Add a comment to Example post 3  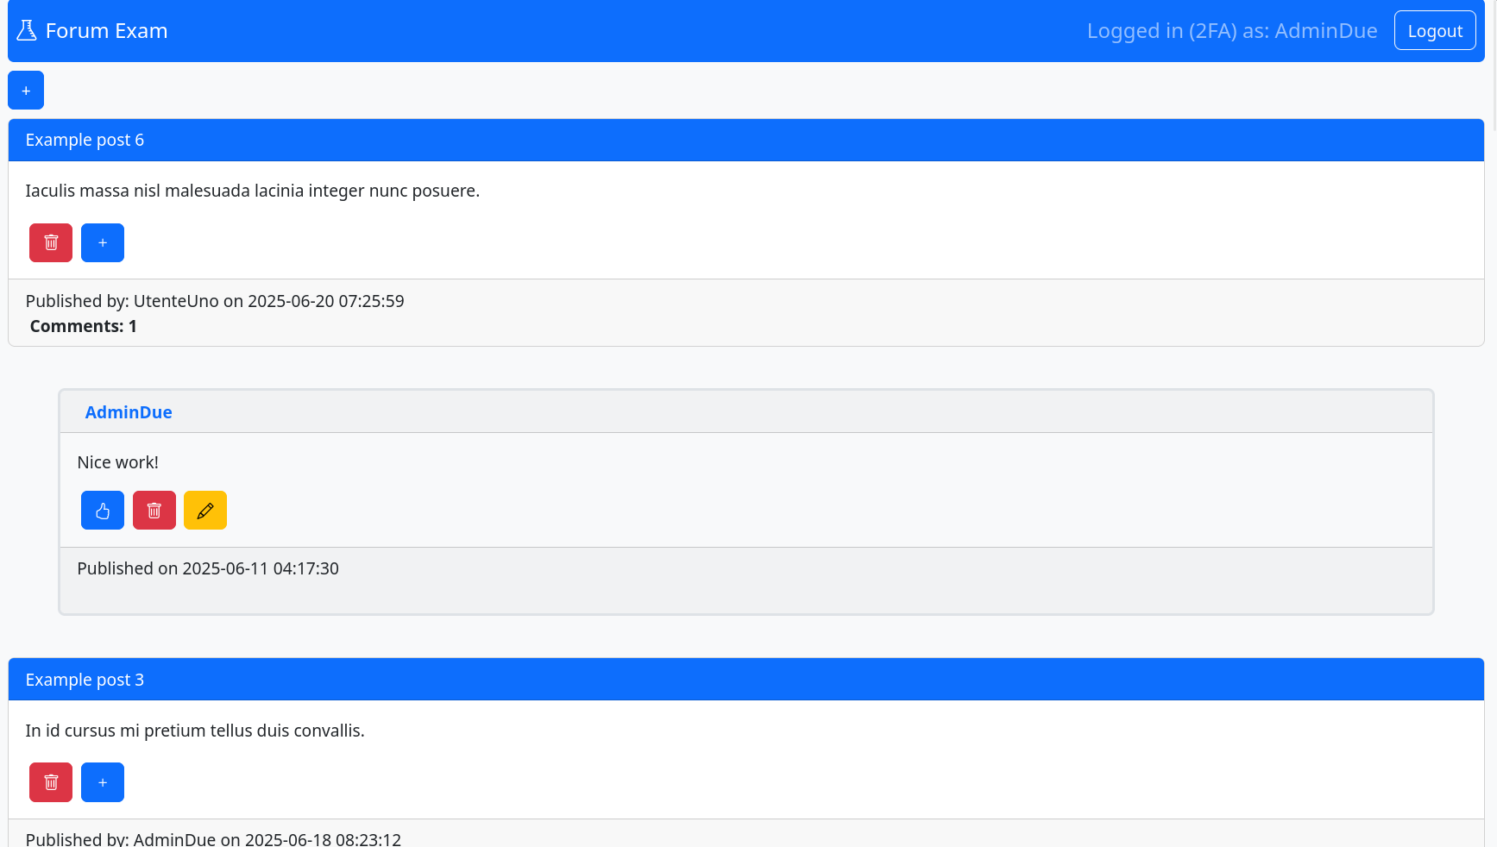102,782
